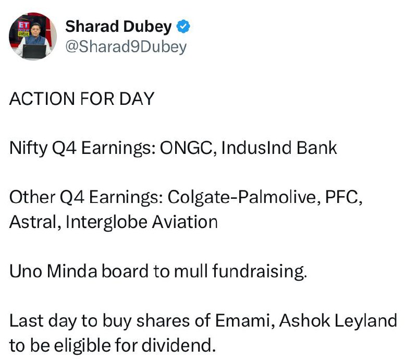The height and width of the screenshot is (360, 417).
Task: Click the Other Q4 Earnings label
Action: tap(86, 198)
